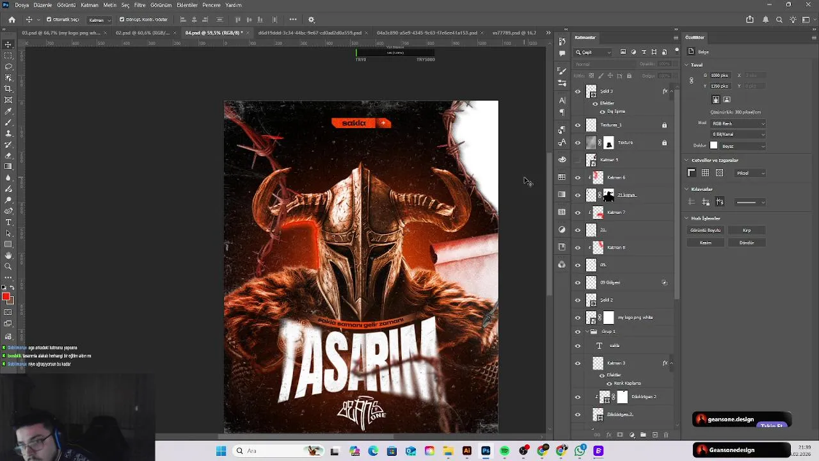Viewport: 819px width, 461px height.
Task: Select the Hand tool
Action: (8, 255)
